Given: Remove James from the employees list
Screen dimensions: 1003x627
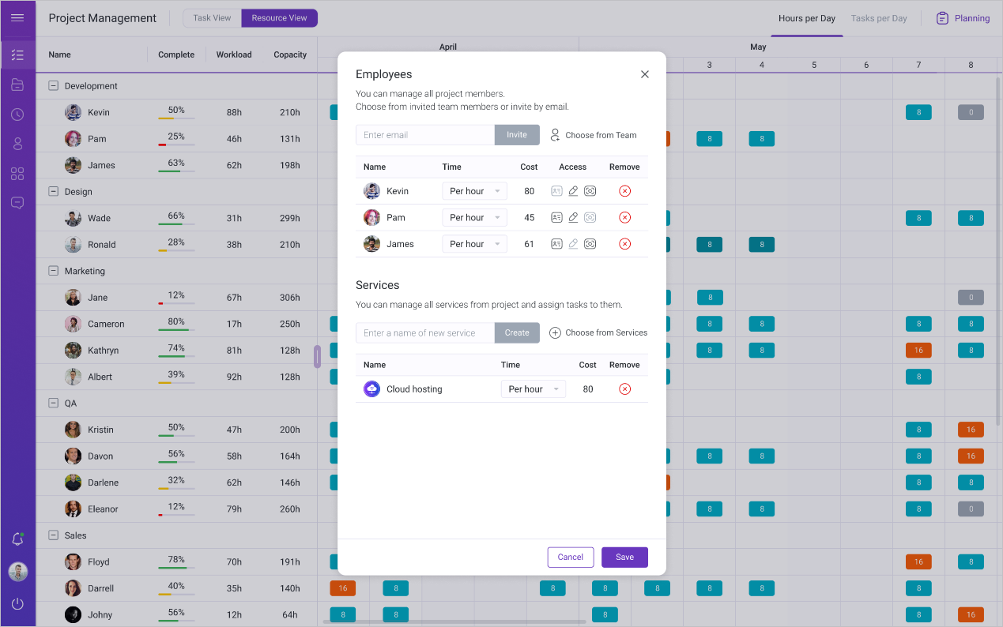Looking at the screenshot, I should pyautogui.click(x=624, y=244).
